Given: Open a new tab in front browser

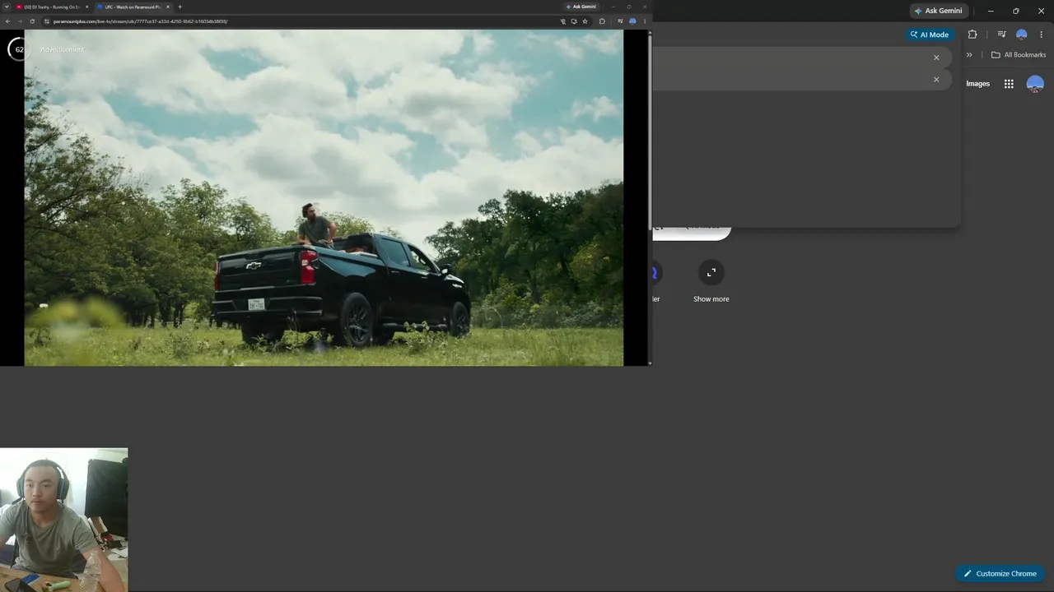Looking at the screenshot, I should coord(180,7).
